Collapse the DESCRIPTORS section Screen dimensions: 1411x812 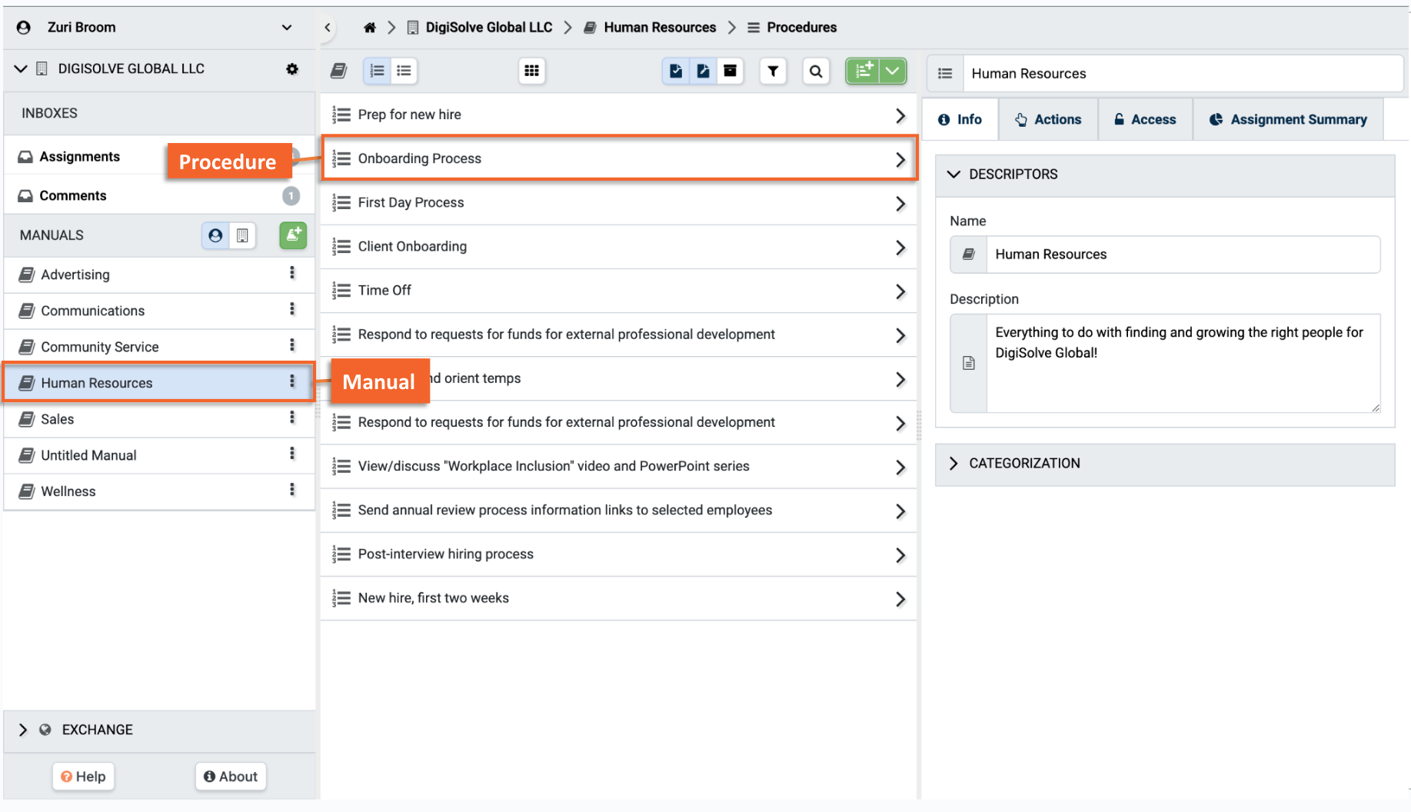pos(953,175)
